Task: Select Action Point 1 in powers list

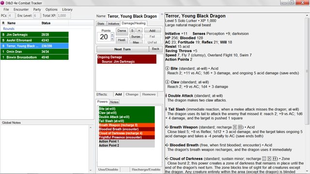Action: (x=127, y=142)
